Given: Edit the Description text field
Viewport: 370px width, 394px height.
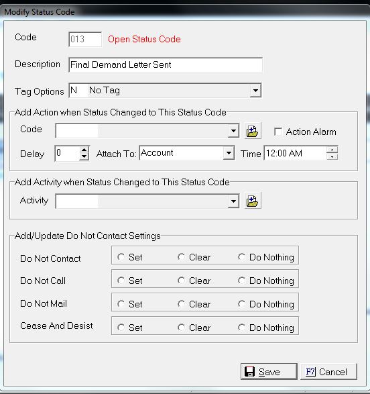Looking at the screenshot, I should pos(166,65).
